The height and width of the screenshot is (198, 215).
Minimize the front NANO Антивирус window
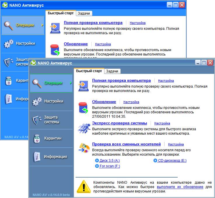click(198, 63)
